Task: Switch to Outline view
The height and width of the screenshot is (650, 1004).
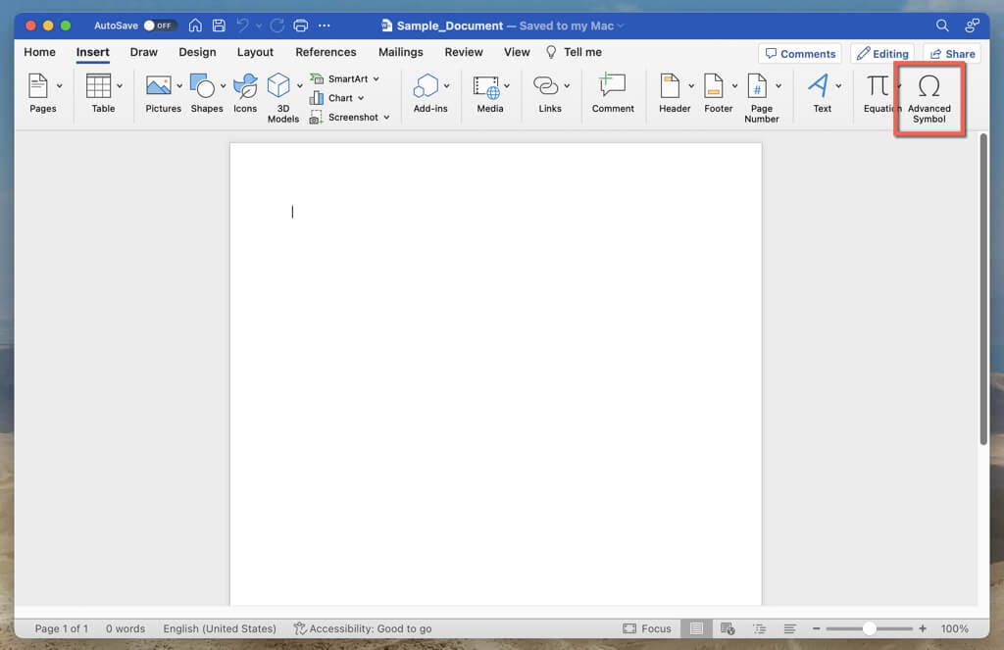Action: coord(760,628)
